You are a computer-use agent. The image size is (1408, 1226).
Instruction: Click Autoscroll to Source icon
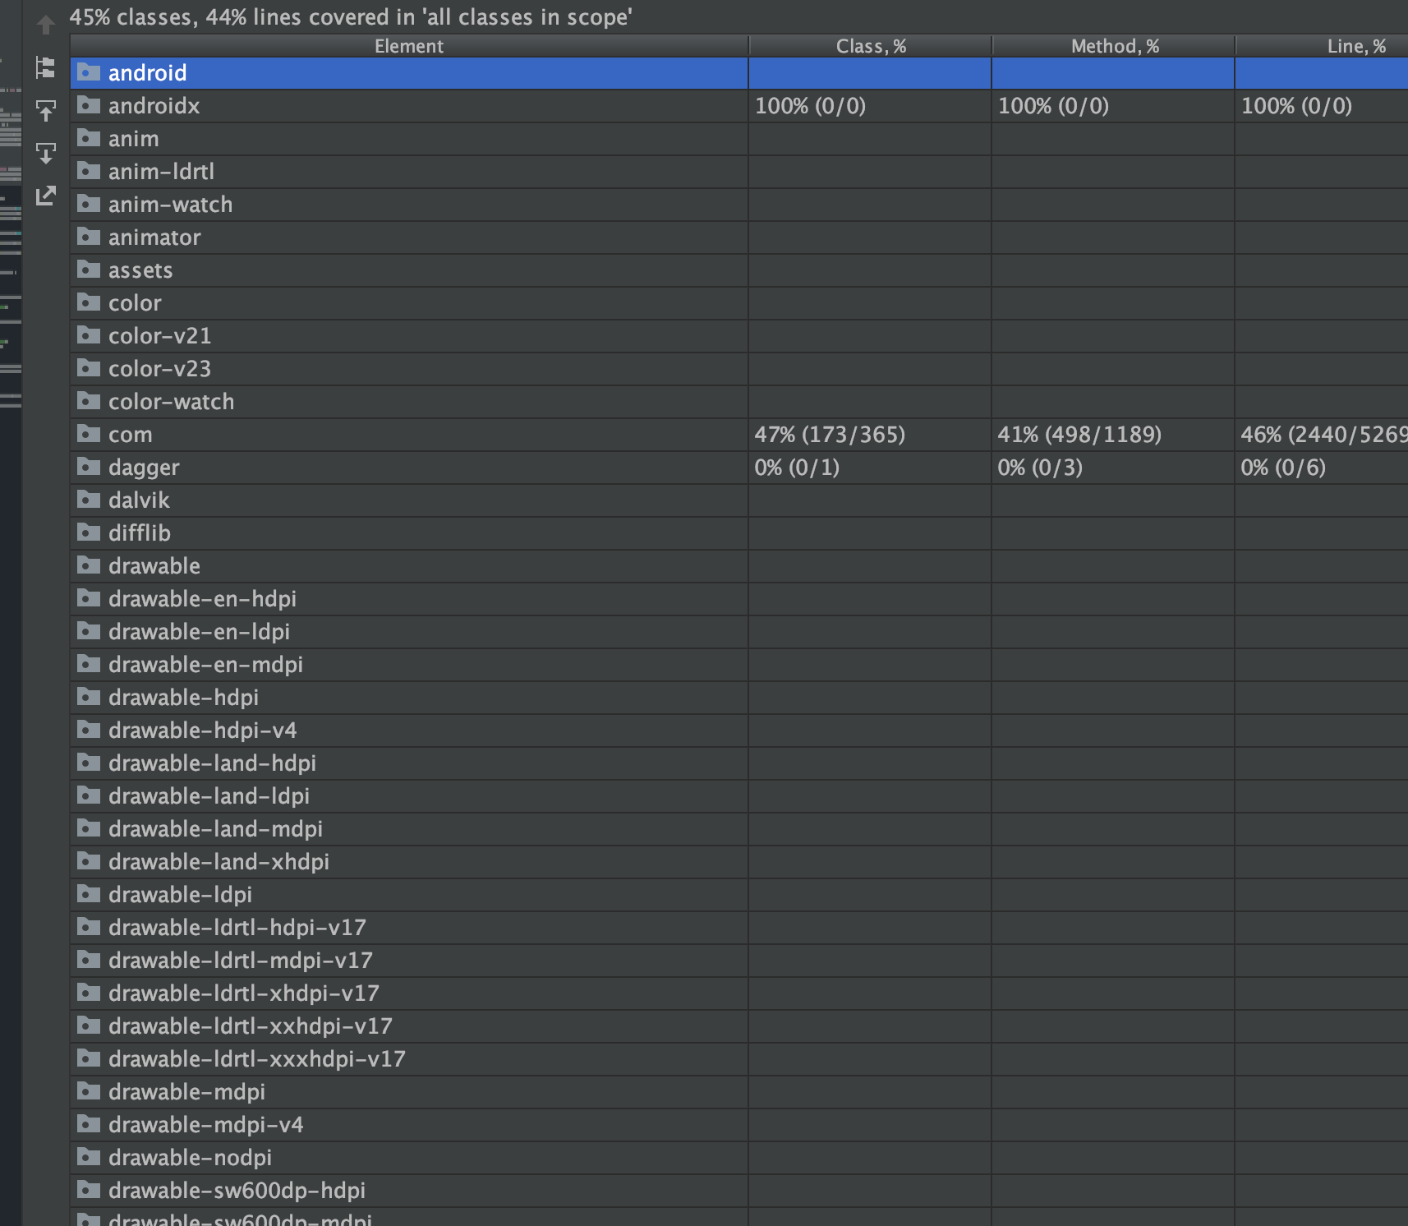click(x=46, y=110)
